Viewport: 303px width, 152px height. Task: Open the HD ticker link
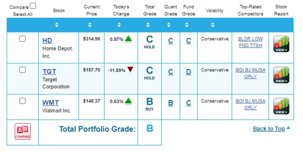[47, 41]
